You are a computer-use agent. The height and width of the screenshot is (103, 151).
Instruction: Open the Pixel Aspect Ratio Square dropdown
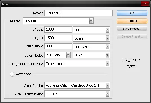tap(77, 94)
